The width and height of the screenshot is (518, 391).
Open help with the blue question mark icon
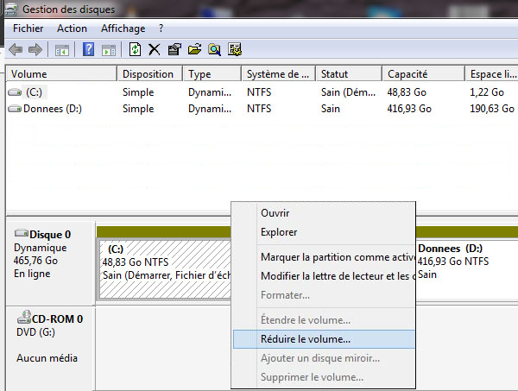88,49
